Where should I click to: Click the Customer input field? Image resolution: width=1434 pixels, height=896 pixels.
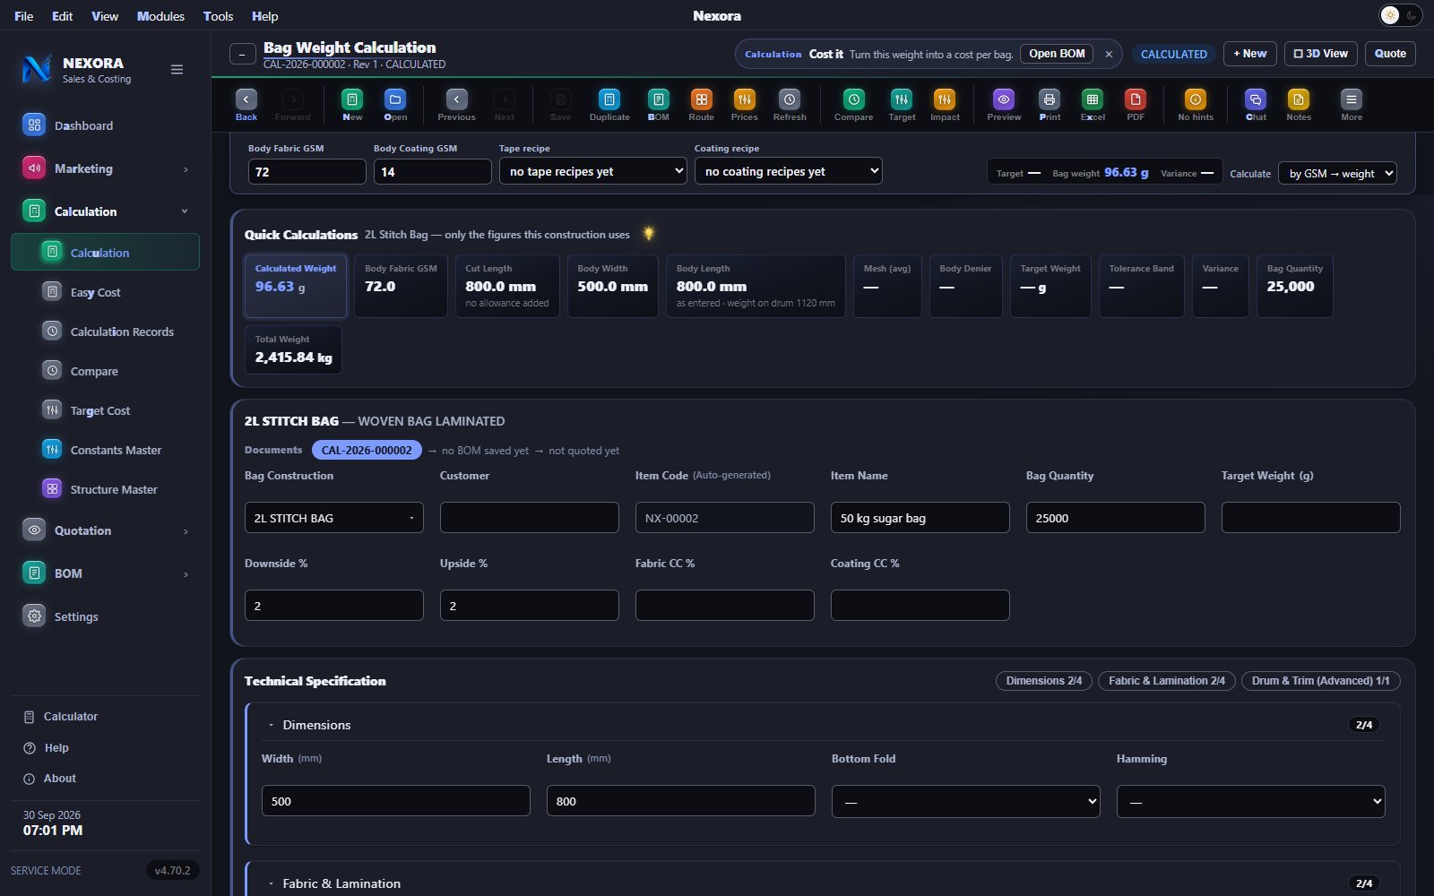[530, 518]
